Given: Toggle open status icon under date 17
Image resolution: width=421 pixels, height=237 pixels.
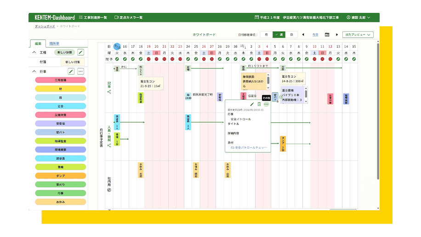Looking at the screenshot, I should tap(133, 59).
